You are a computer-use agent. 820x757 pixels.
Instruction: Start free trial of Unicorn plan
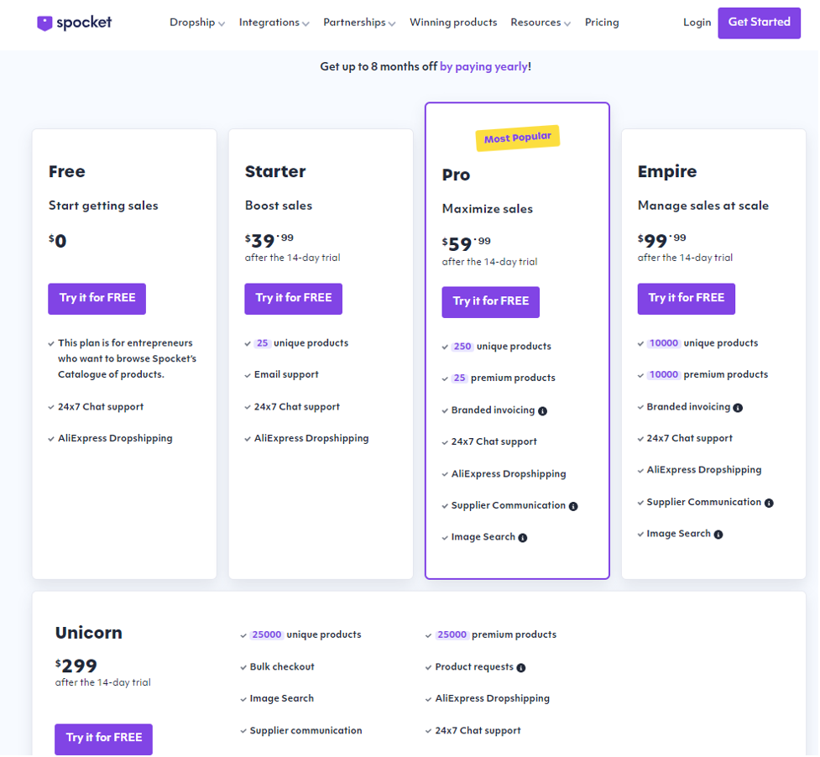pos(104,739)
